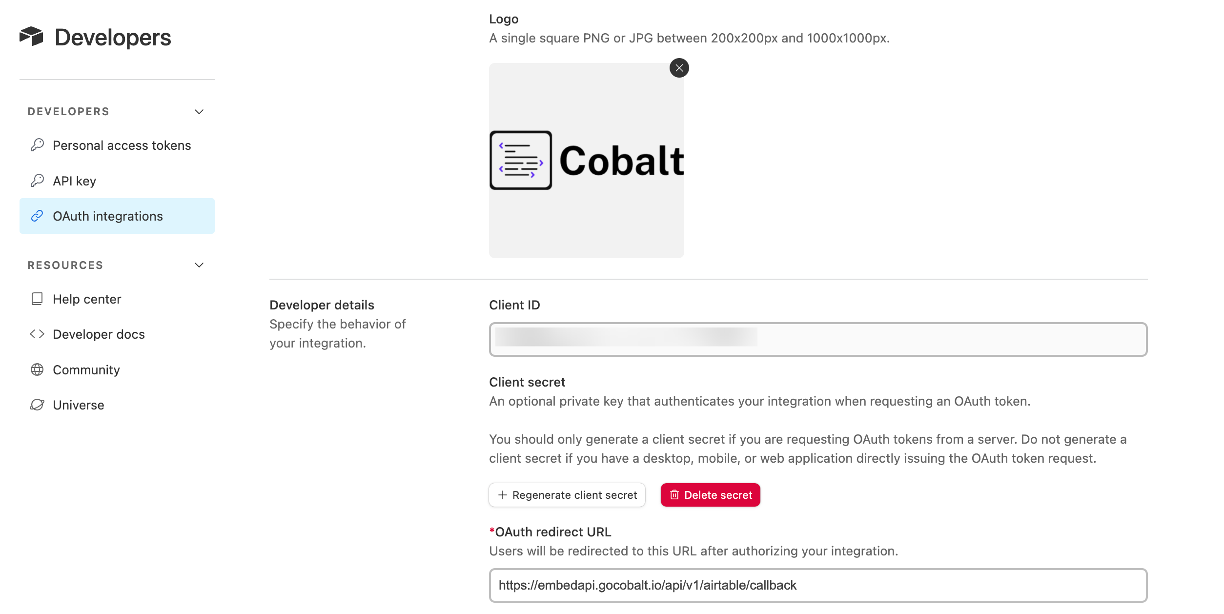Click the Client ID field
1224x614 pixels.
(818, 339)
